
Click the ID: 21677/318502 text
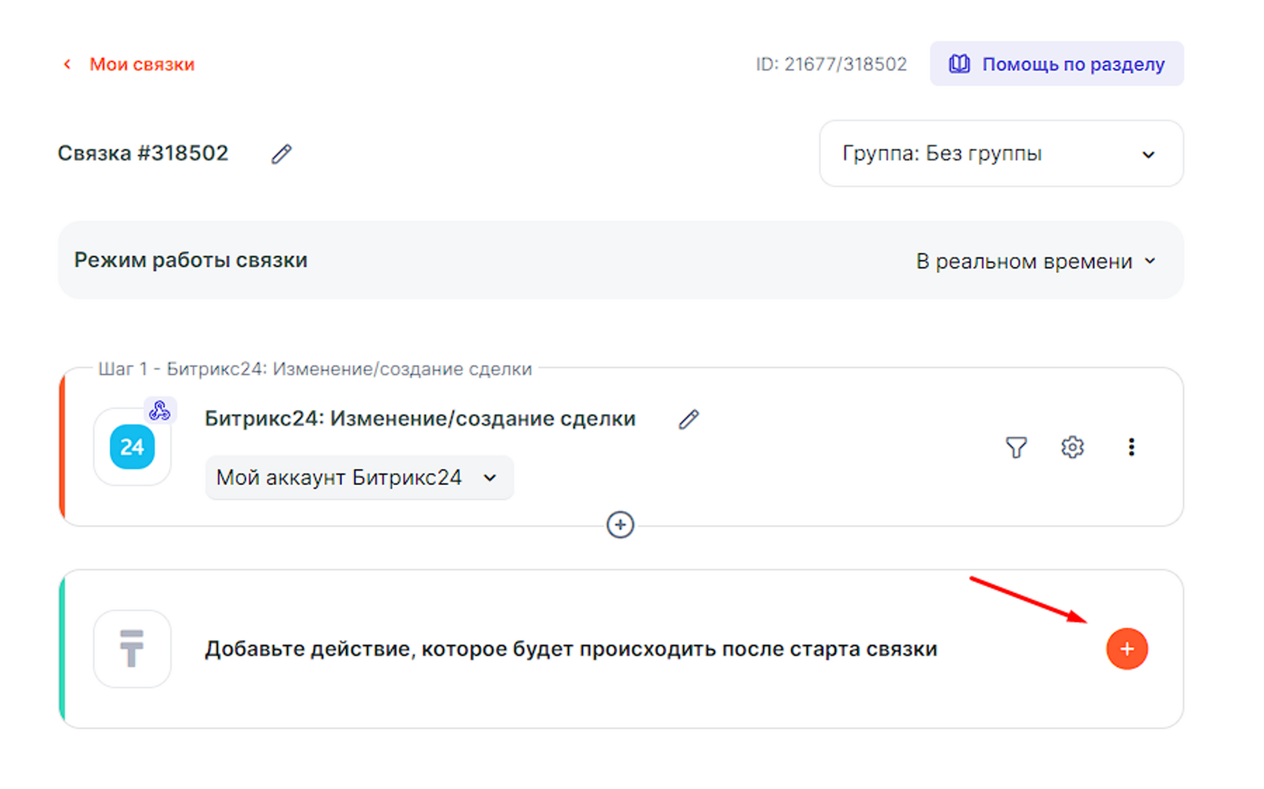831,64
